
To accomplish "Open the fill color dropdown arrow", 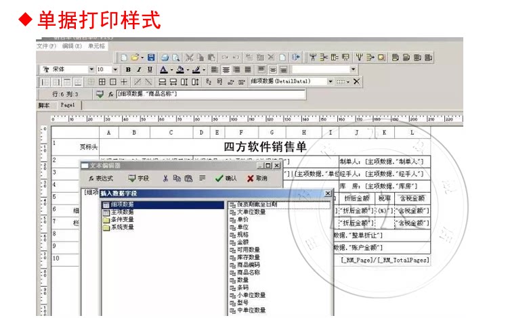I will 188,70.
